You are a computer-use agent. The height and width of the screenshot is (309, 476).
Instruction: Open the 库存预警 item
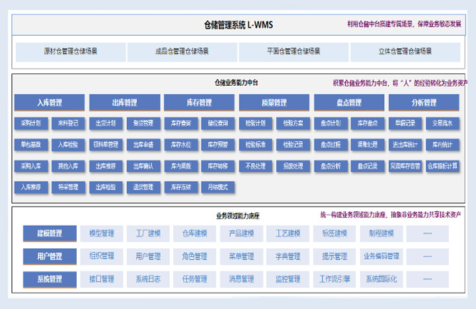[x=218, y=144]
